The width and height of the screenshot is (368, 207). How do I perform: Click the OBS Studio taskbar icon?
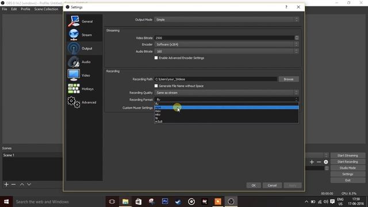(231, 202)
